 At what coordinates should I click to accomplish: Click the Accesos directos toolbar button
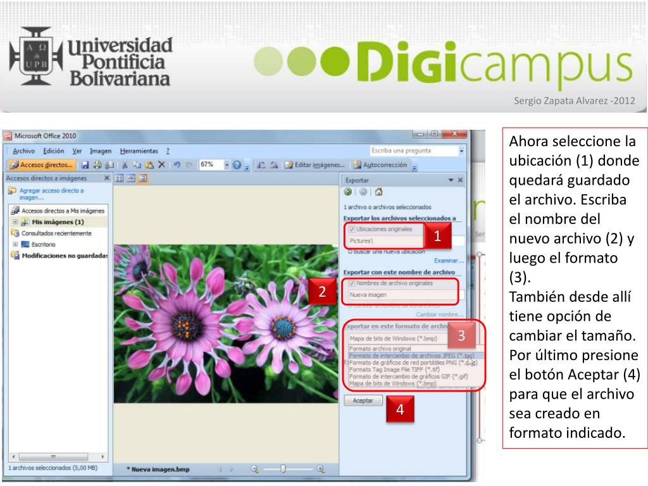tap(41, 165)
